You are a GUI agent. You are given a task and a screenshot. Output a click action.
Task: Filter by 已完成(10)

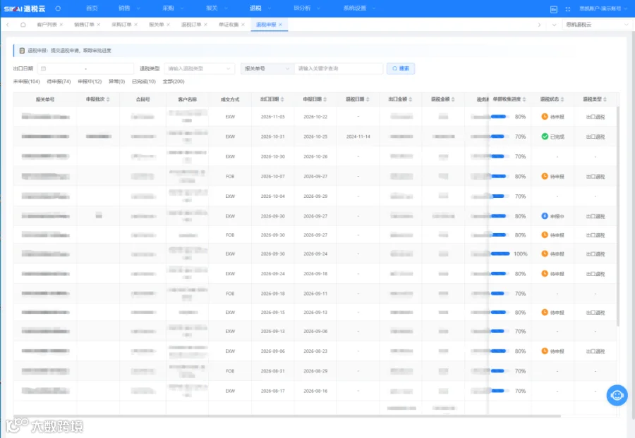[x=144, y=82]
